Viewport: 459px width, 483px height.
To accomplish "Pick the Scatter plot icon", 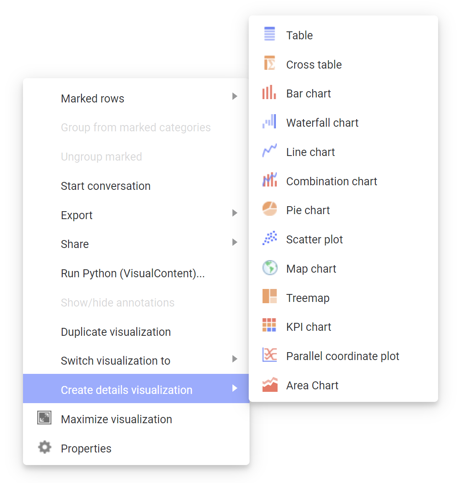I will 269,238.
